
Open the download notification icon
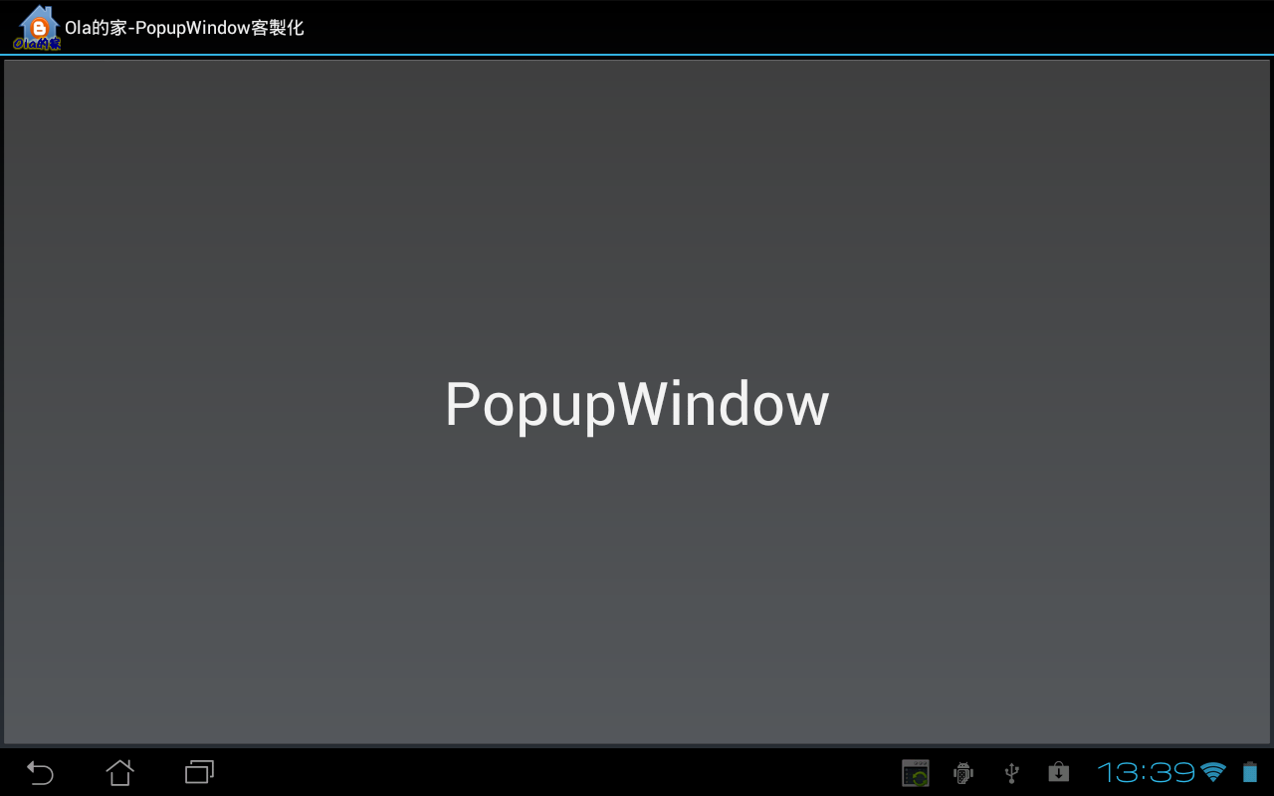1058,772
